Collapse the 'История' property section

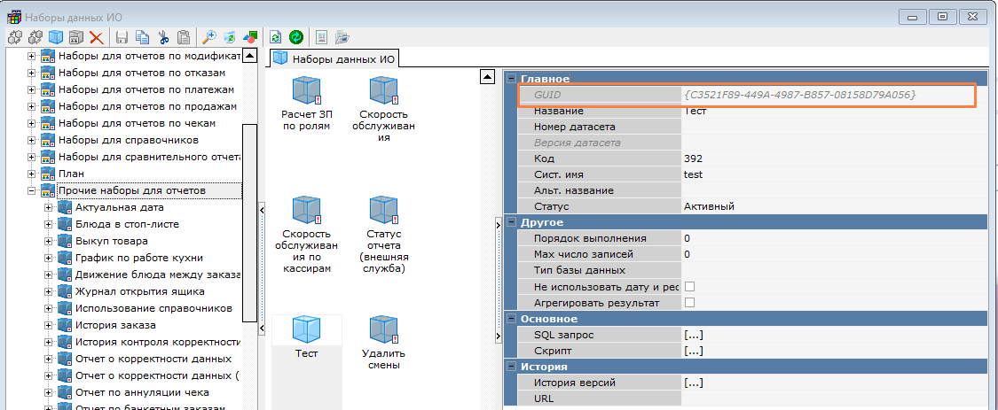pyautogui.click(x=511, y=367)
